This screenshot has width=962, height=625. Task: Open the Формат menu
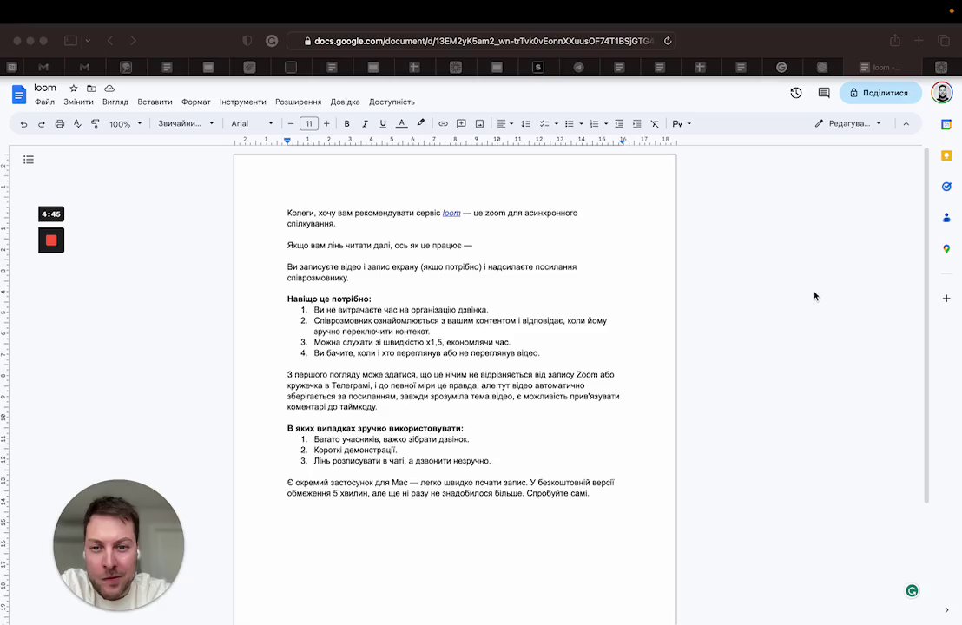(195, 102)
